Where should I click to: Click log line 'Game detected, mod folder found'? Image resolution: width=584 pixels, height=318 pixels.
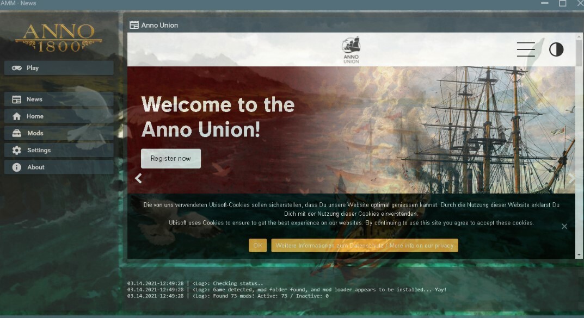click(x=287, y=290)
